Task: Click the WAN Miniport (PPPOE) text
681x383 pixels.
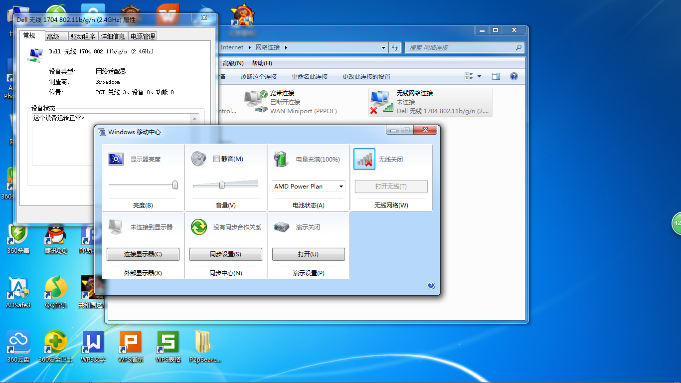Action: [x=304, y=111]
